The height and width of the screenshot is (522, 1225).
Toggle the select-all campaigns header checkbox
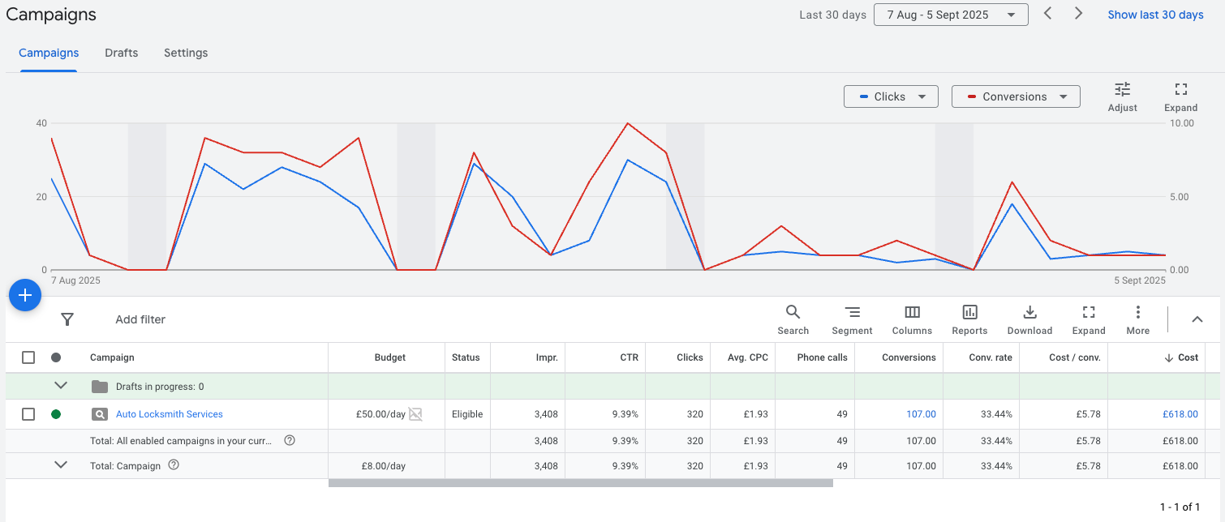28,357
